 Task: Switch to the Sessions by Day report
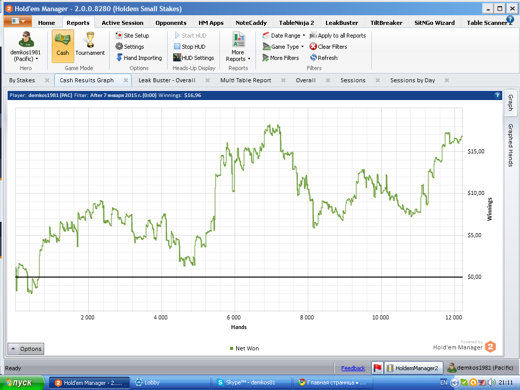tap(412, 80)
